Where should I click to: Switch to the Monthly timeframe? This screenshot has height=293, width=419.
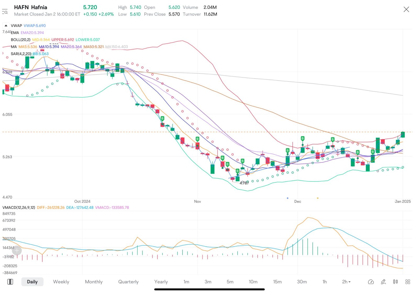[94, 282]
